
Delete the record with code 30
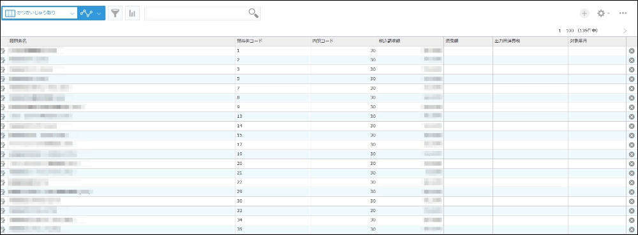[632, 201]
